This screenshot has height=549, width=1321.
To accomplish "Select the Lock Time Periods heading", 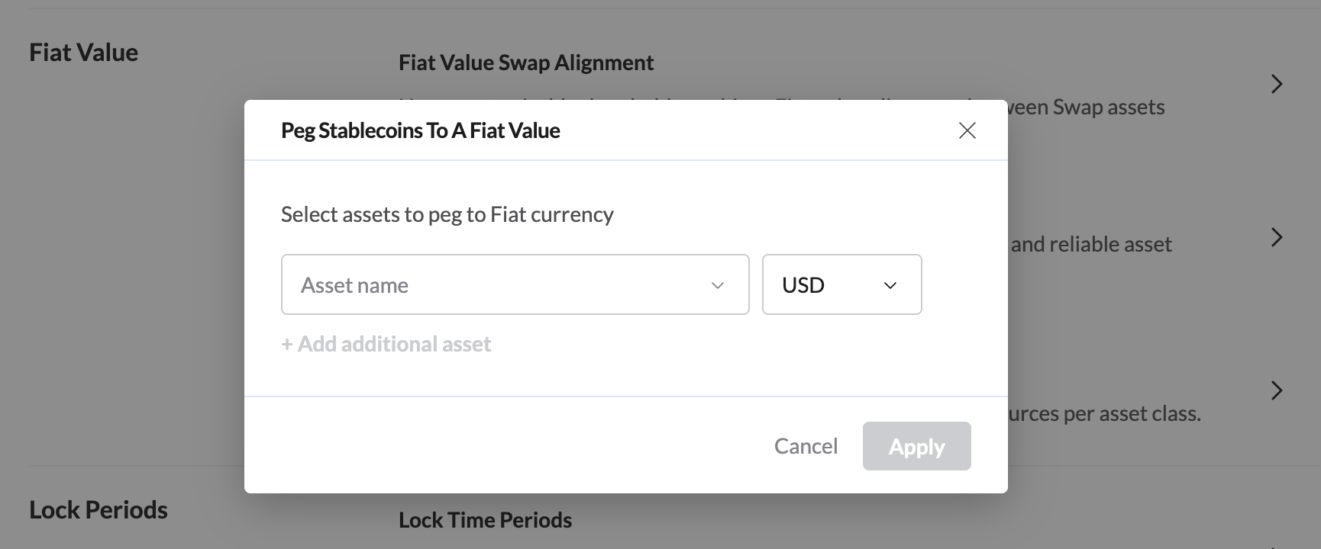I will 485,520.
